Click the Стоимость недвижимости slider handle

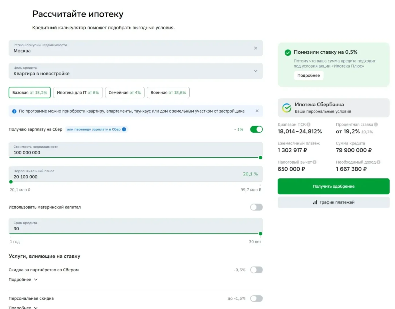click(260, 158)
